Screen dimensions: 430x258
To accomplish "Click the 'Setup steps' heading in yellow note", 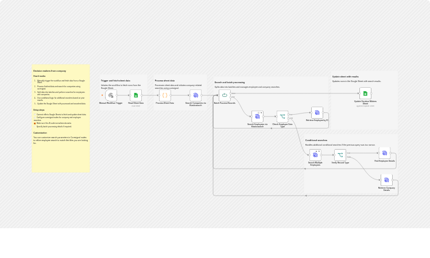I will click(x=39, y=110).
